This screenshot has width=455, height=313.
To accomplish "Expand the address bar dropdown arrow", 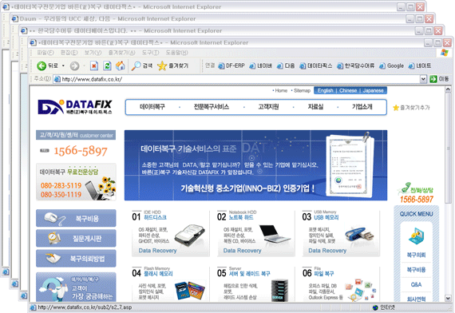I will (423, 79).
